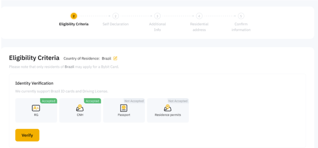The image size is (318, 148).
Task: Jump to step 4 circle
Action: click(x=199, y=16)
